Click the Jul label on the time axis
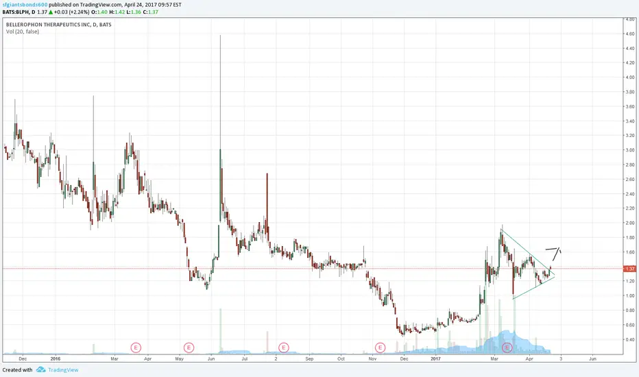This screenshot has width=639, height=377. tap(245, 359)
